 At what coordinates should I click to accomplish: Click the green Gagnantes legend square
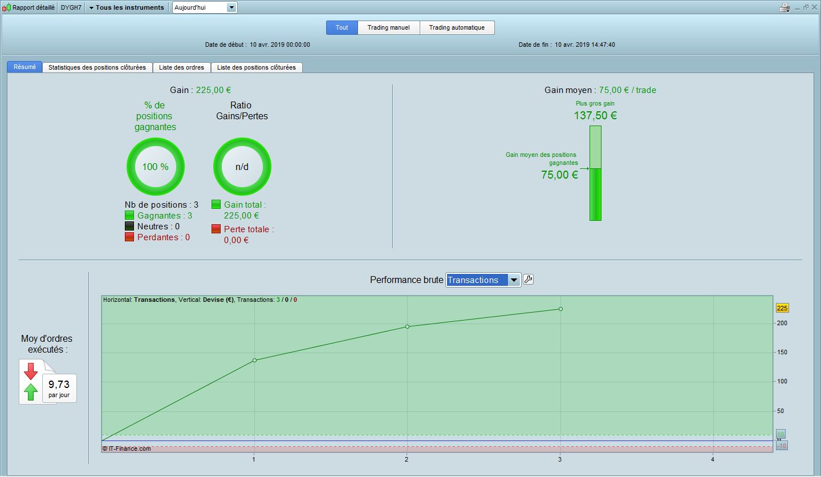click(x=129, y=216)
